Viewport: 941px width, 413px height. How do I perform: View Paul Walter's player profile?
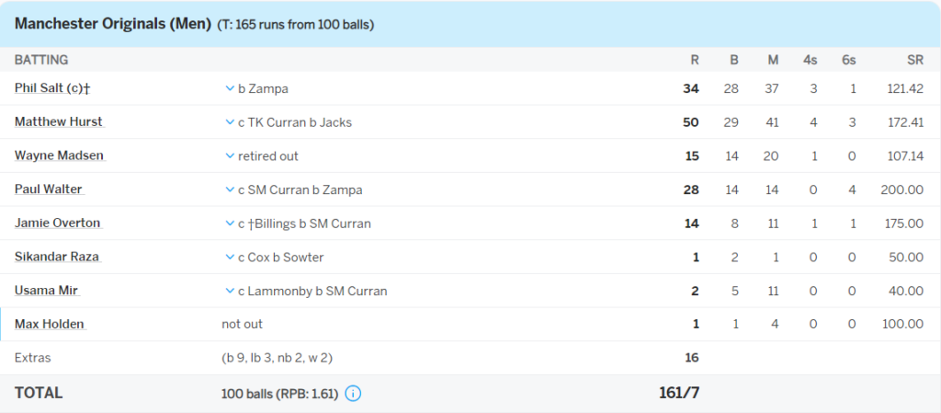coord(49,189)
